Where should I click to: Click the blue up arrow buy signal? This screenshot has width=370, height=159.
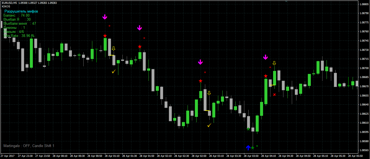[x=248, y=148]
